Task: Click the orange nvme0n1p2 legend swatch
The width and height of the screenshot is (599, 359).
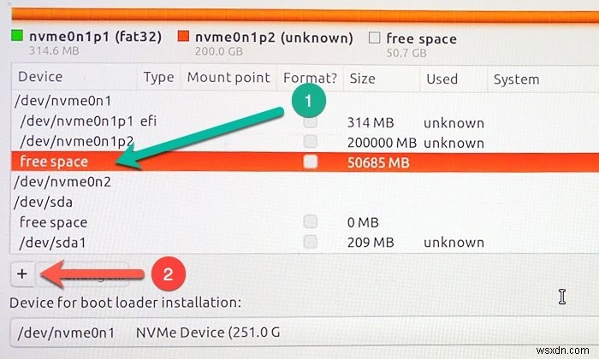Action: tap(182, 38)
